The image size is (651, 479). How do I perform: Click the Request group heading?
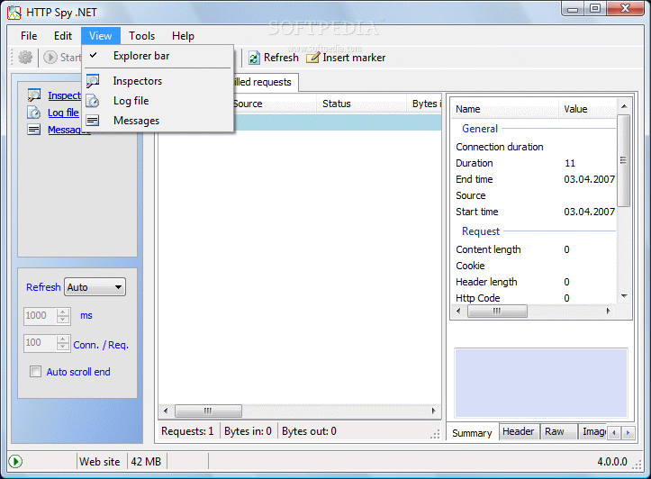click(x=481, y=231)
